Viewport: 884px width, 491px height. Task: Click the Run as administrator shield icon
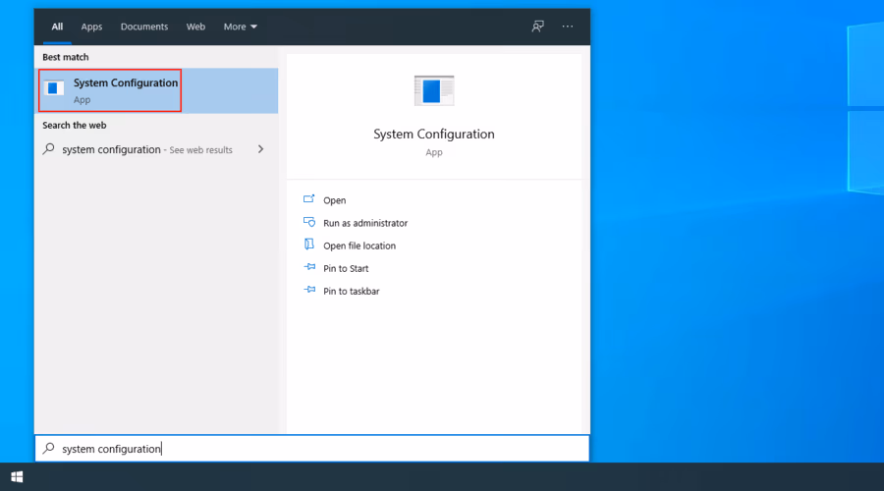[309, 222]
